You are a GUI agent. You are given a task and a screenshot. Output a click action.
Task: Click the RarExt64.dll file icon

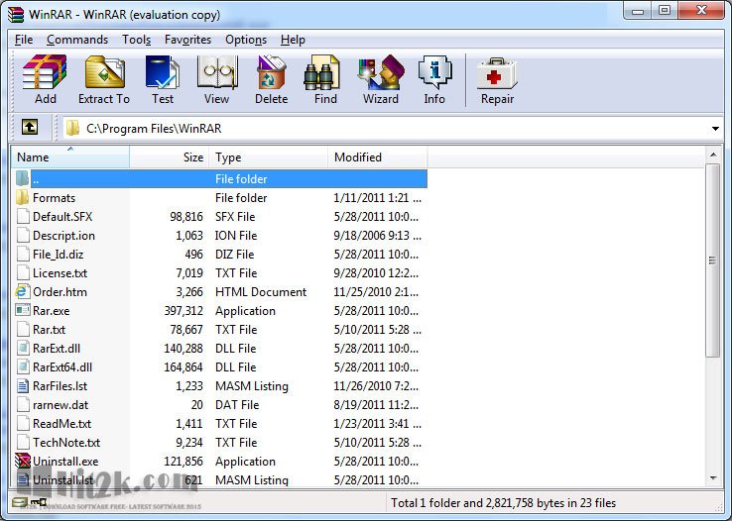click(23, 366)
